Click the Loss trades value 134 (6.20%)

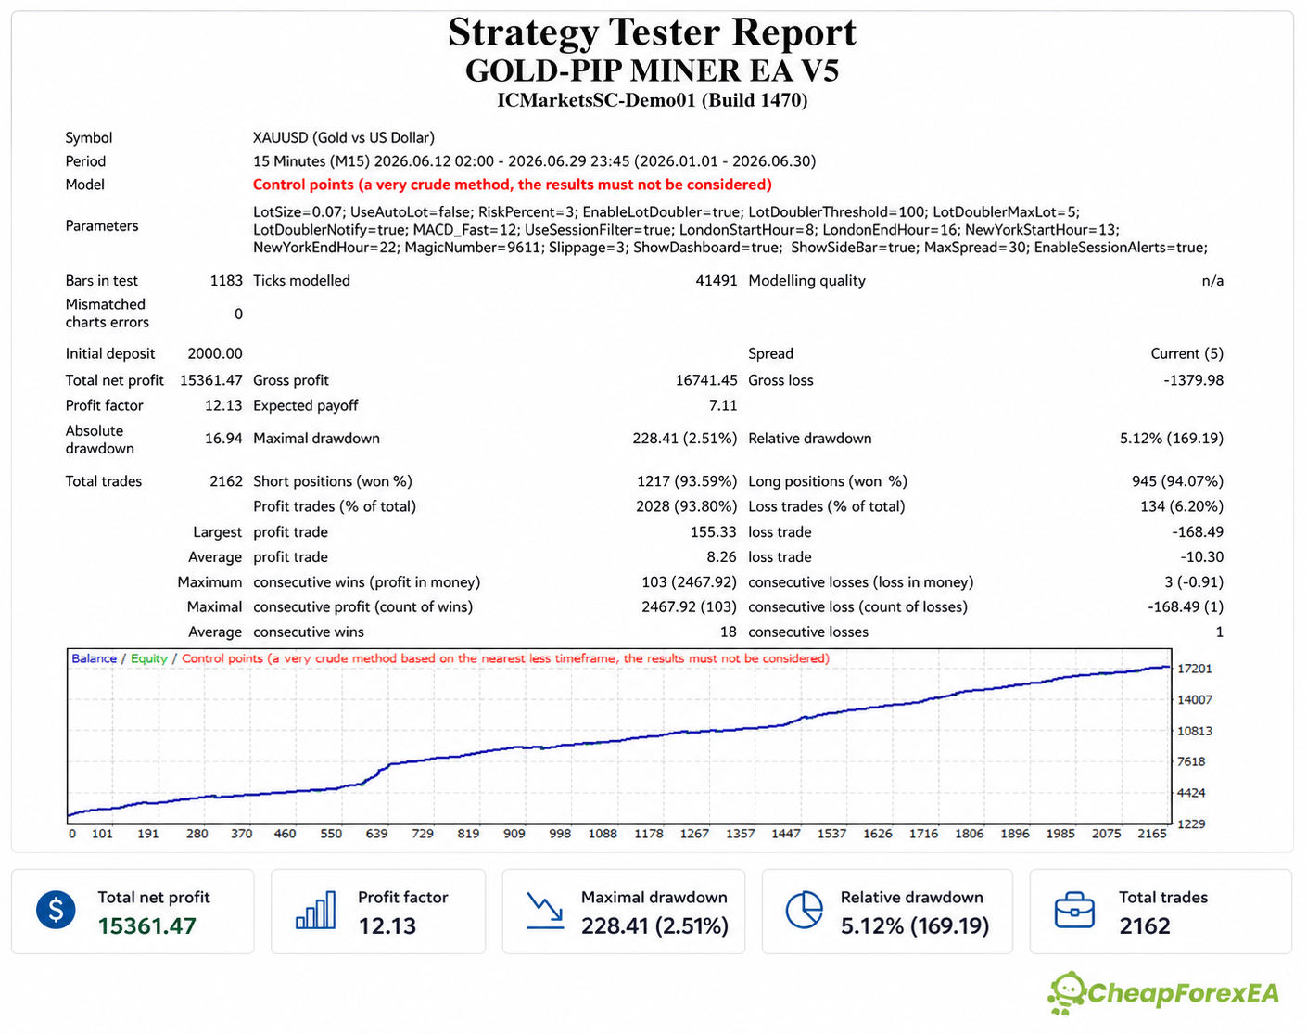coord(1182,506)
